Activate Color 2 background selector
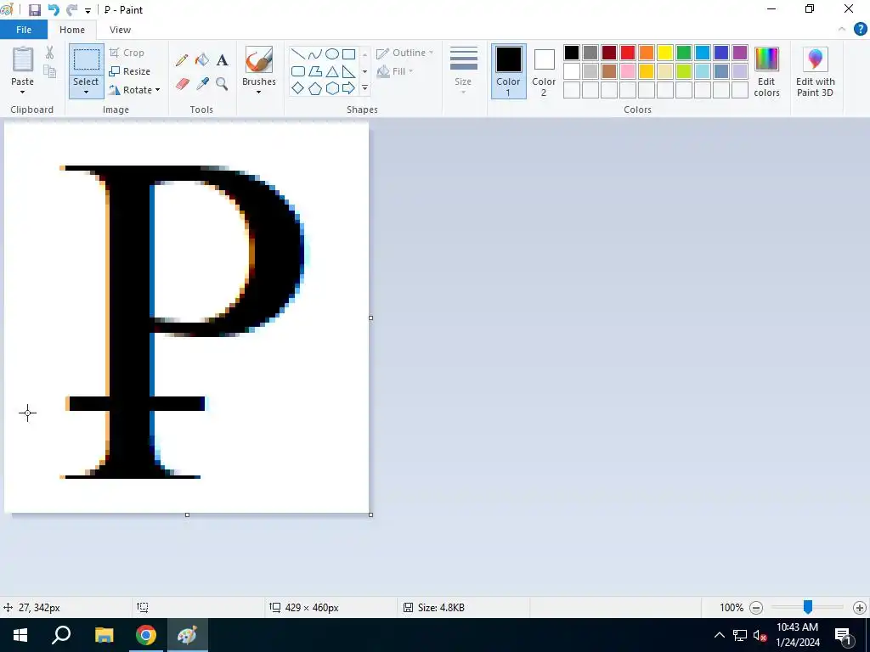The image size is (870, 652). click(544, 71)
